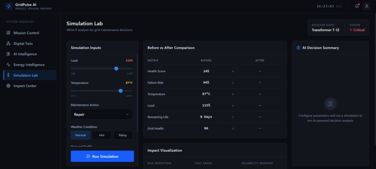Click the Health Score down arrow
Screen dimensions: 376x169
pyautogui.click(x=233, y=71)
